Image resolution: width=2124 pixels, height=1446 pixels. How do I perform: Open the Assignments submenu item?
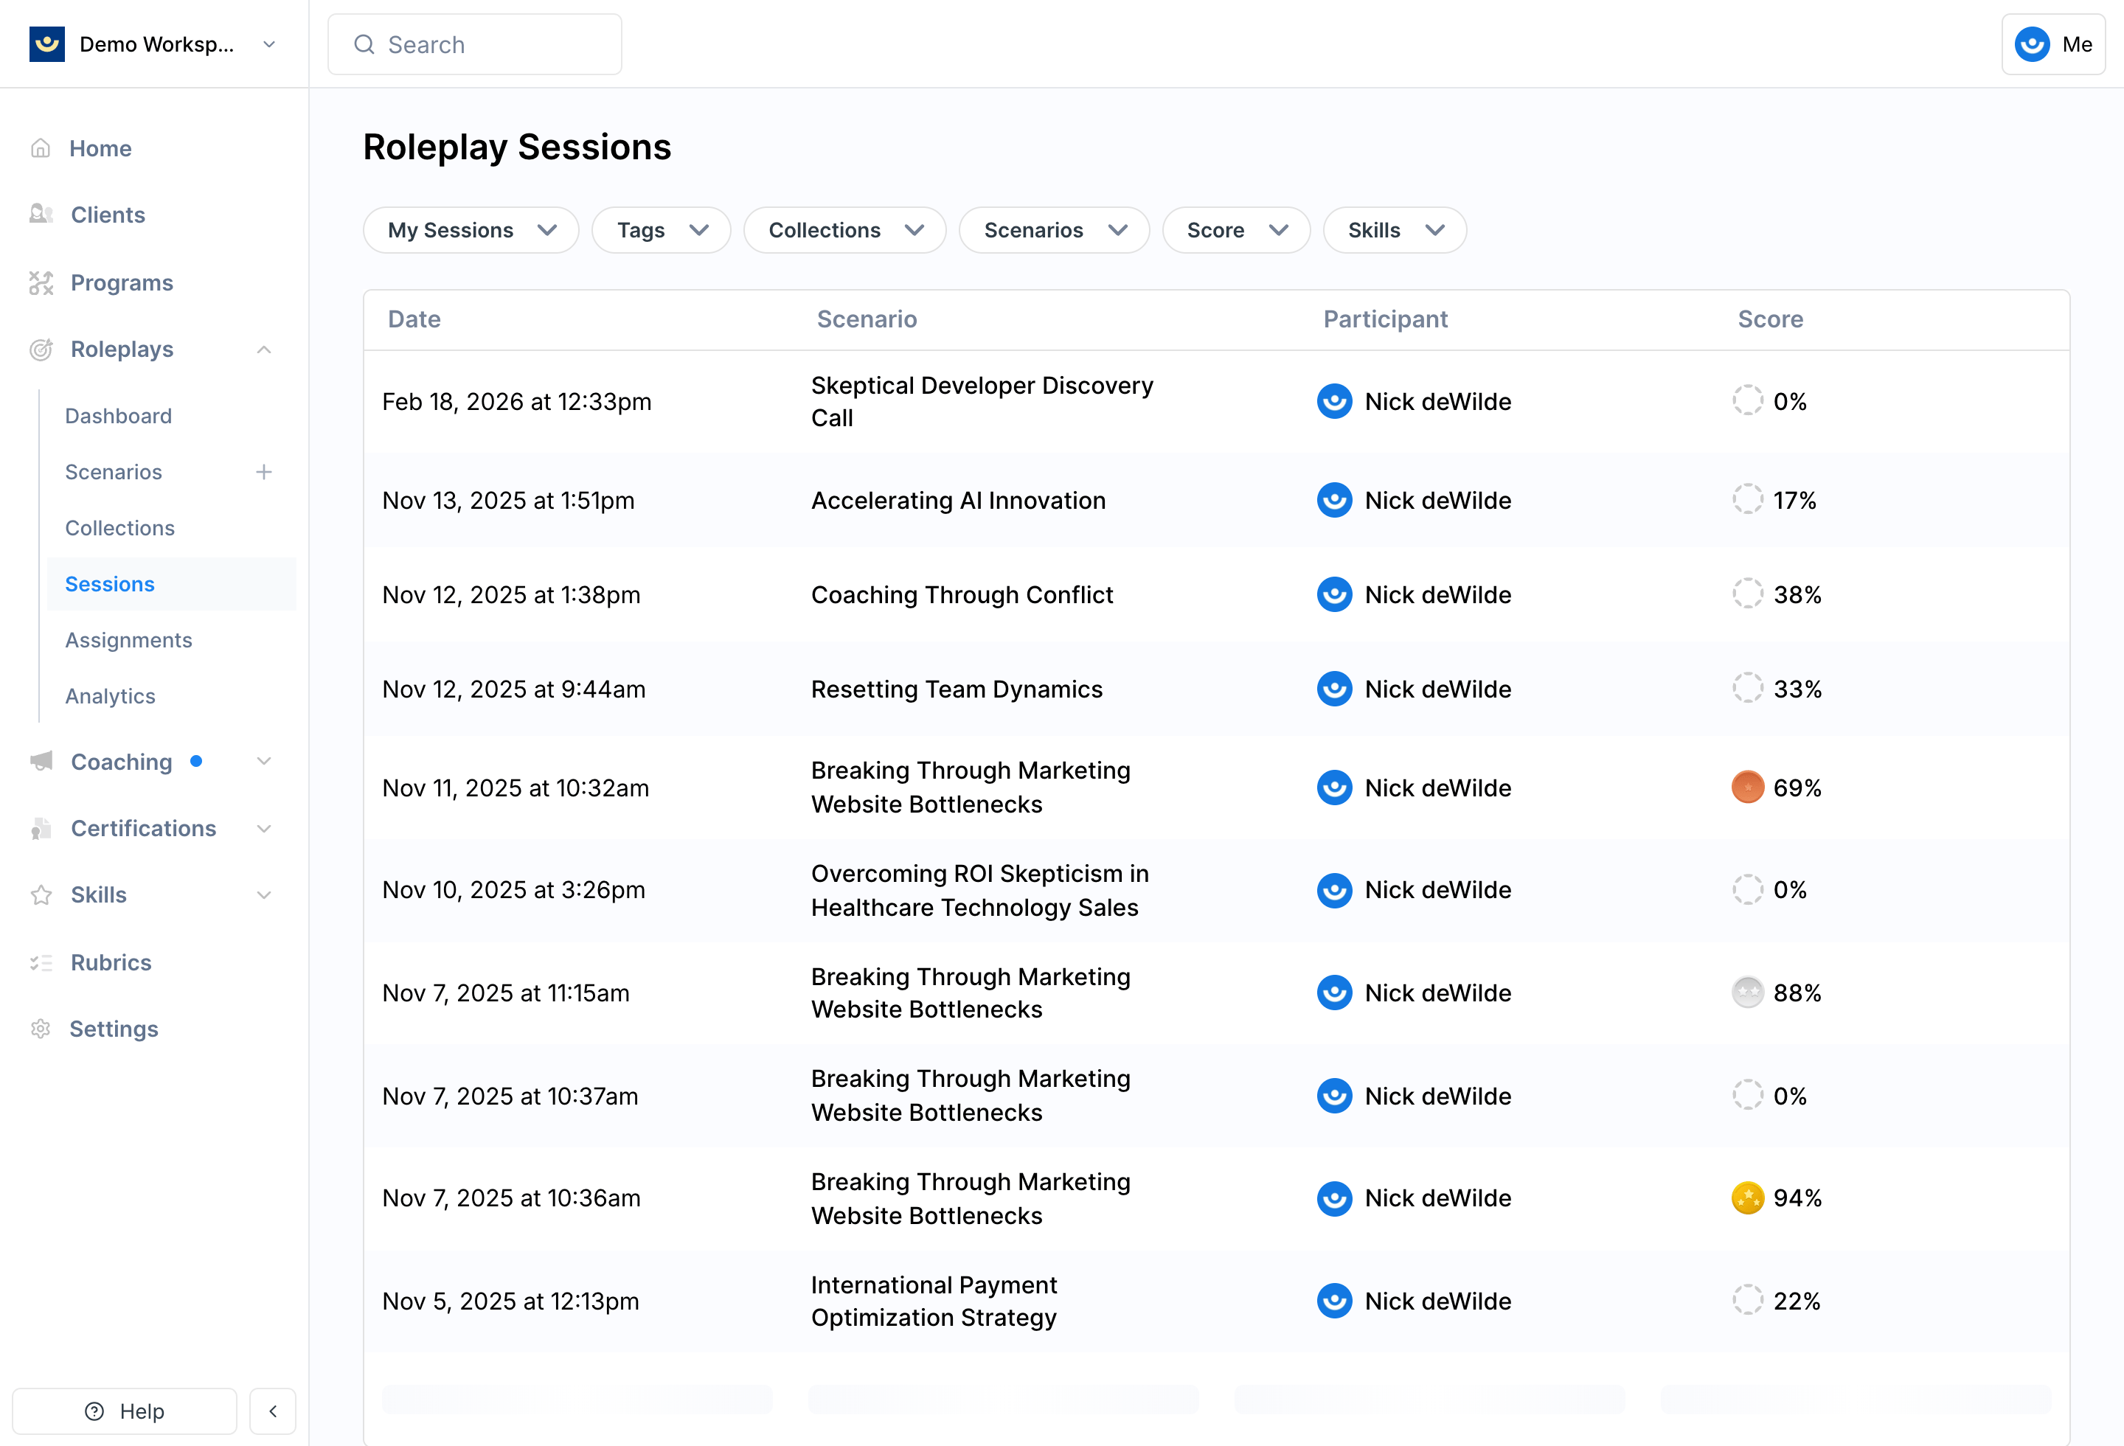(129, 640)
